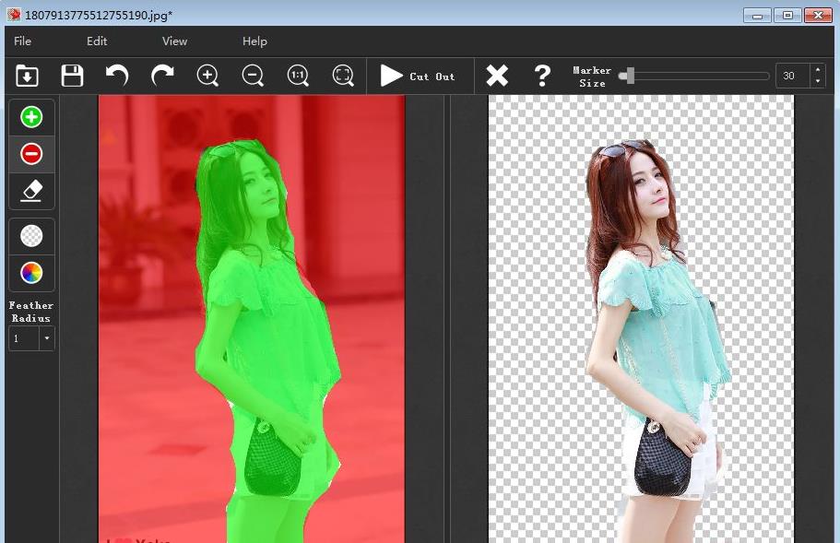Decrease marker size with down stepper arrow

[817, 82]
